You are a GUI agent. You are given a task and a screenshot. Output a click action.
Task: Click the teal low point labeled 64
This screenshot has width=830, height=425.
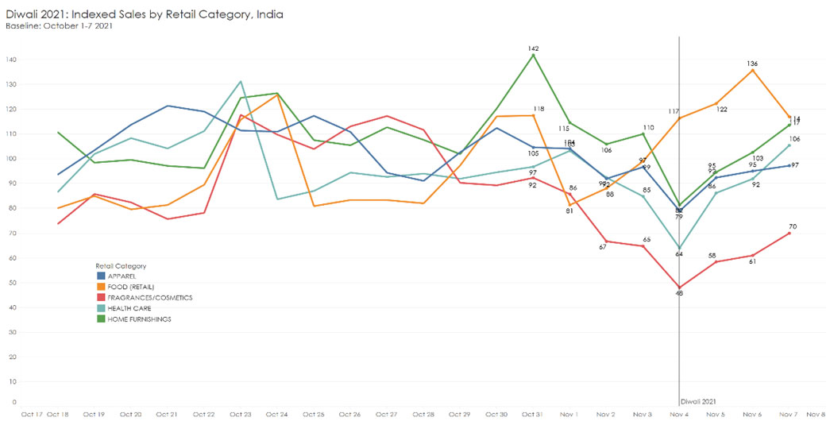tap(679, 248)
